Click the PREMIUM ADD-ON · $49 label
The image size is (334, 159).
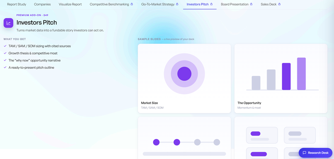[32, 15]
